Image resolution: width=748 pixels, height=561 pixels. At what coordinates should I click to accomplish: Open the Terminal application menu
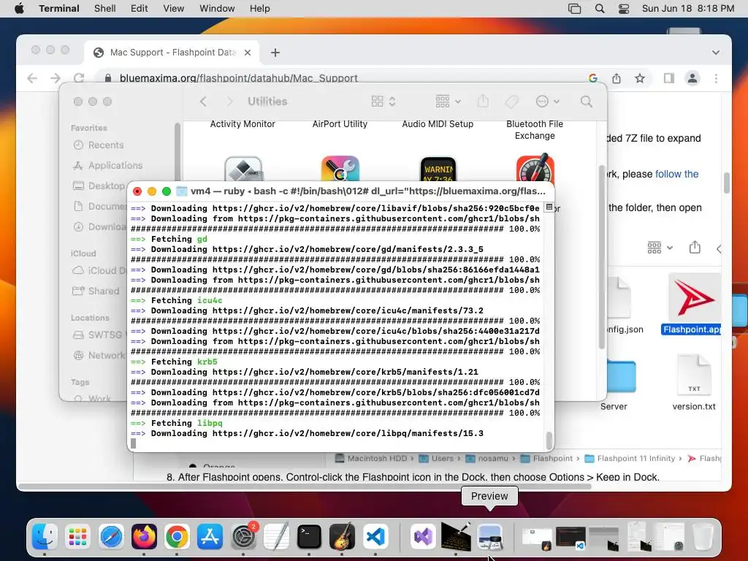[59, 9]
